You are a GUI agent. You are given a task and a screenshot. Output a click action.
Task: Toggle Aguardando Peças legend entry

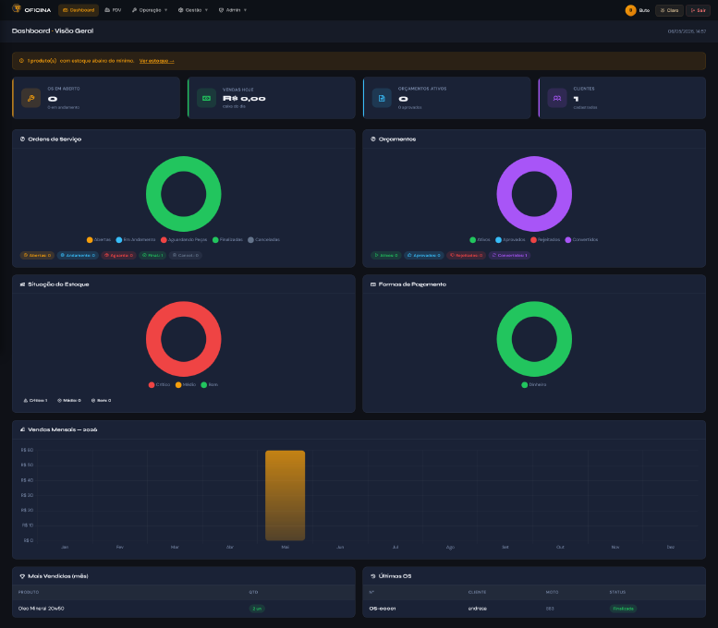click(184, 240)
